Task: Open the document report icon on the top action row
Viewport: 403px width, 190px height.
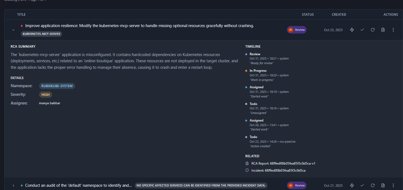Action: tap(383, 30)
